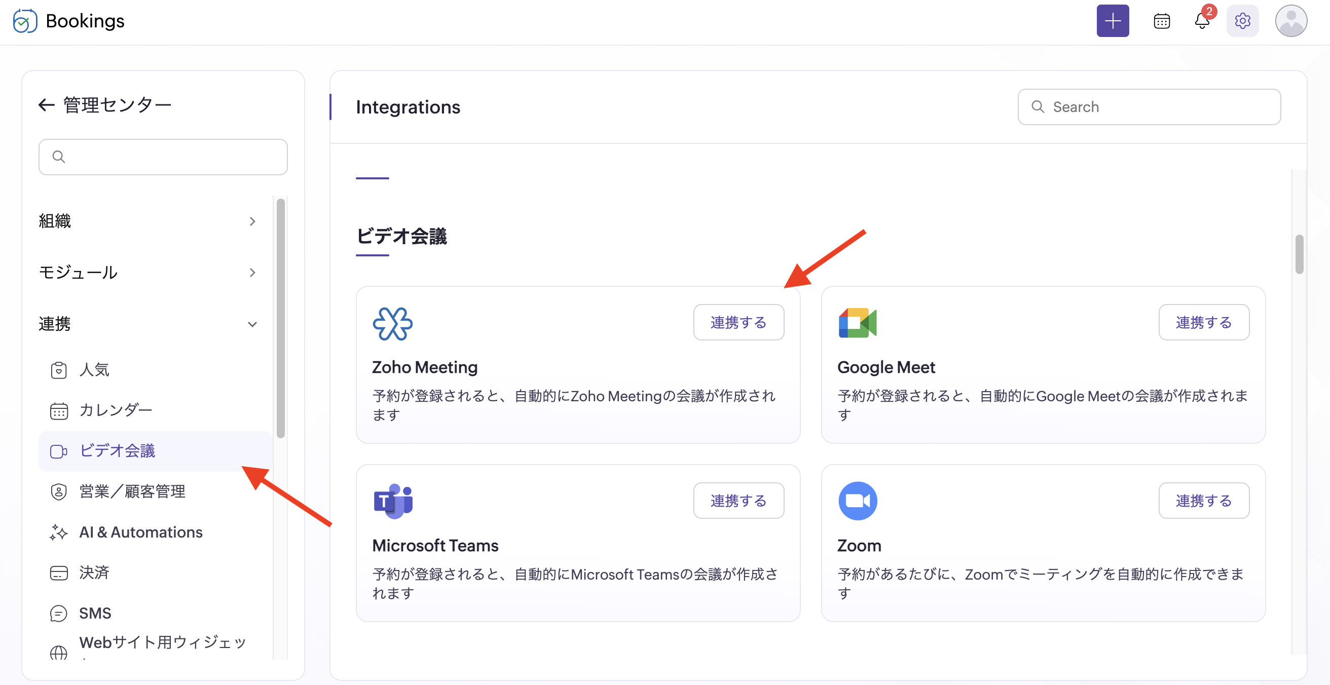Expand the モジュール section
The height and width of the screenshot is (685, 1330).
pos(147,272)
